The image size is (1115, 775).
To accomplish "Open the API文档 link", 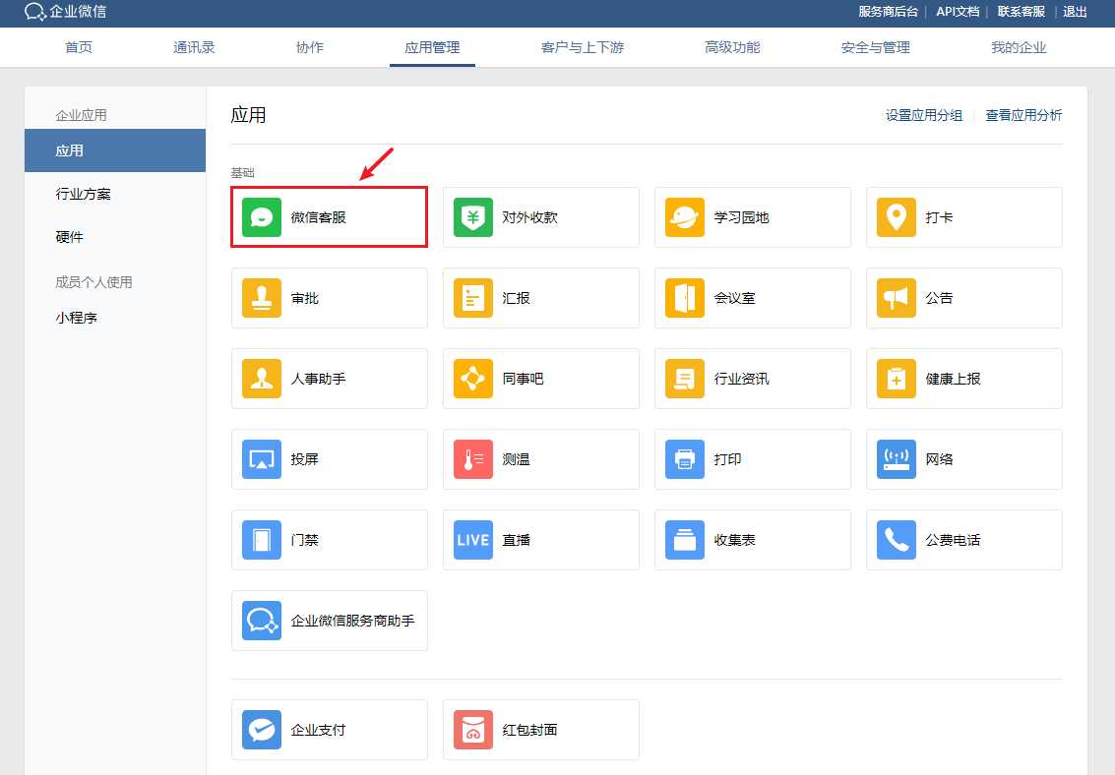I will (x=958, y=12).
